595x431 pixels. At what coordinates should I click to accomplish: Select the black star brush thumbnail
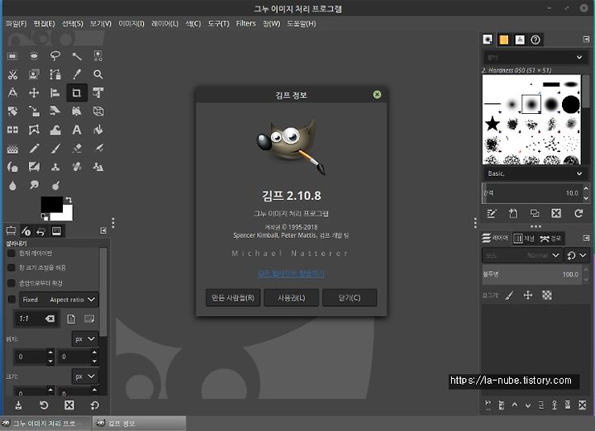(493, 124)
